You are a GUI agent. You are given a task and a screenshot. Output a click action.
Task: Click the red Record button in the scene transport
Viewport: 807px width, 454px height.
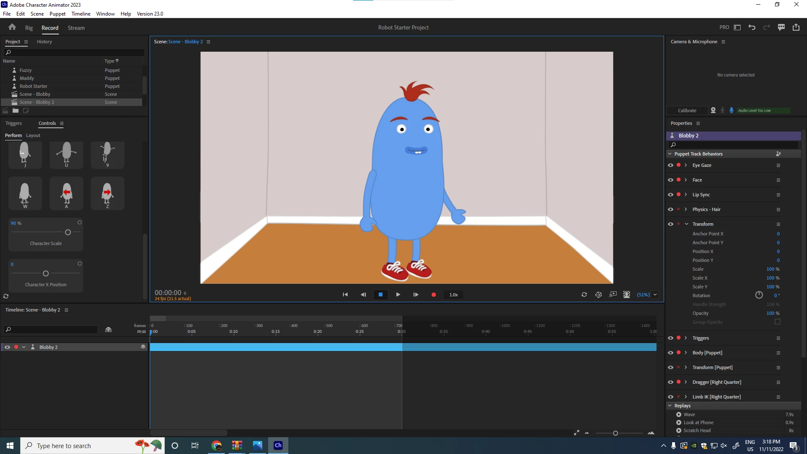point(433,295)
